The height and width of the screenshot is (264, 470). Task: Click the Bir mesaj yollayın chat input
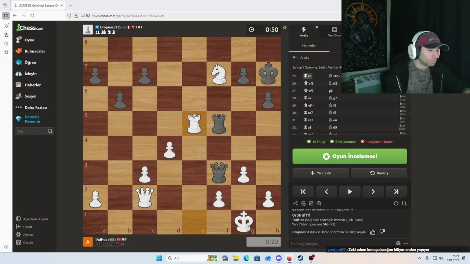coord(341,243)
